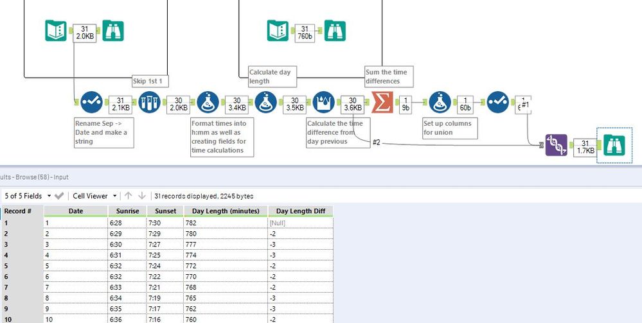Image resolution: width=642 pixels, height=323 pixels.
Task: Click the #2 connection label on Union input
Action: pos(377,143)
